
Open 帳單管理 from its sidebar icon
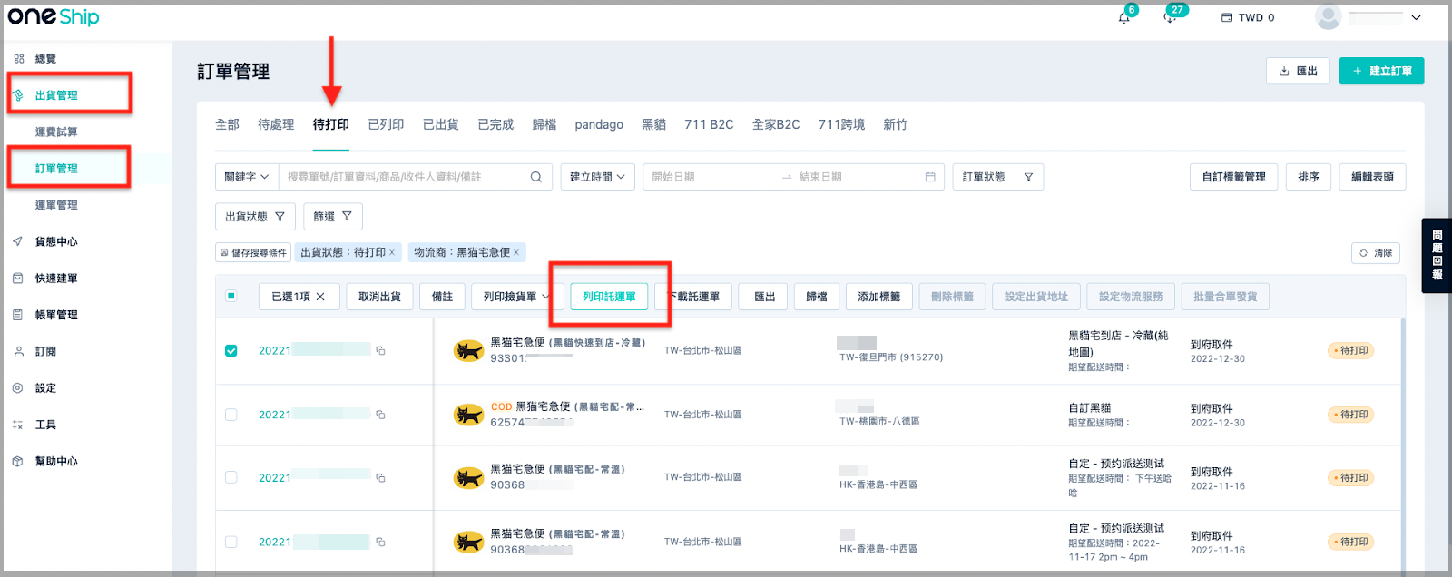point(18,315)
